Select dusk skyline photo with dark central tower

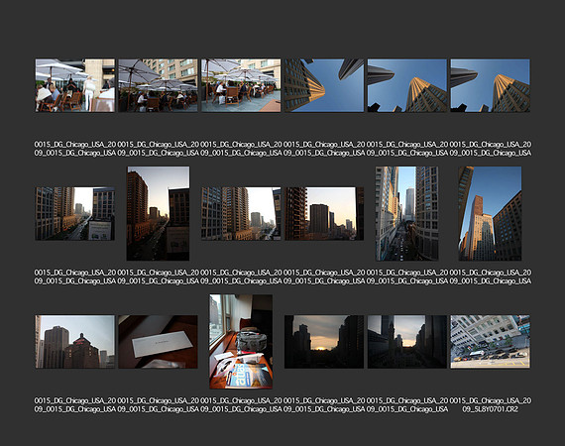pos(324,214)
